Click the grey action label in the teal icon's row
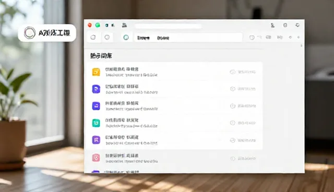The width and height of the screenshot is (334, 192). click(246, 123)
